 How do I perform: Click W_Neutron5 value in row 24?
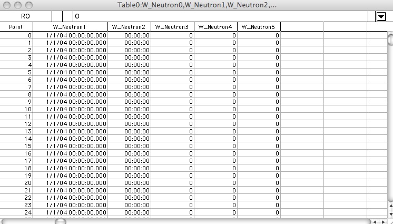259,212
